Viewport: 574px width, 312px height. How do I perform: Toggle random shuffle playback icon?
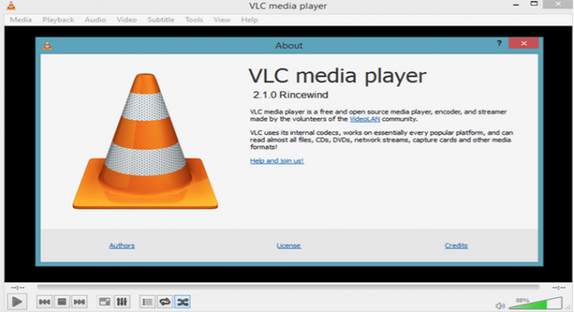(x=182, y=302)
